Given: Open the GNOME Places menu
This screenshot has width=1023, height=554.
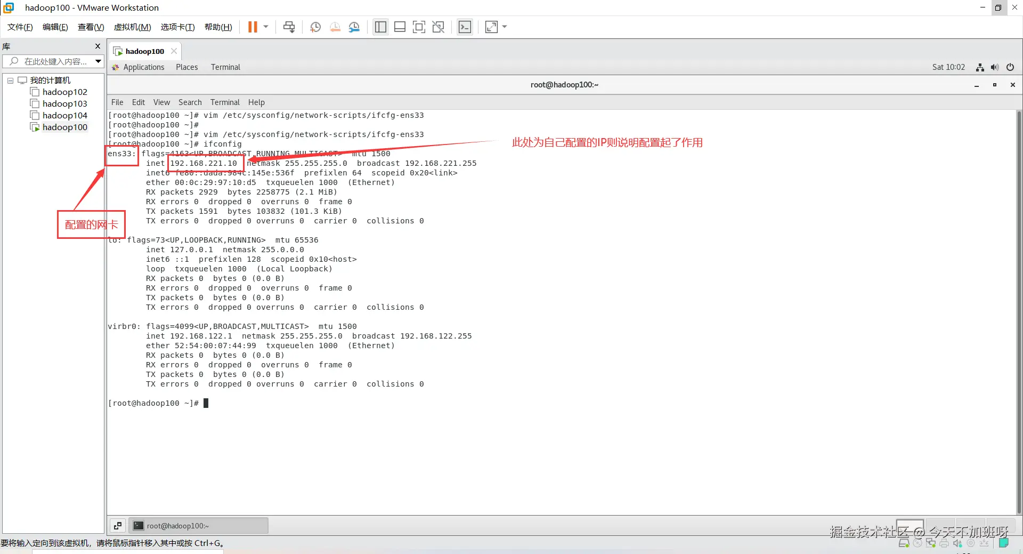Looking at the screenshot, I should [x=186, y=67].
